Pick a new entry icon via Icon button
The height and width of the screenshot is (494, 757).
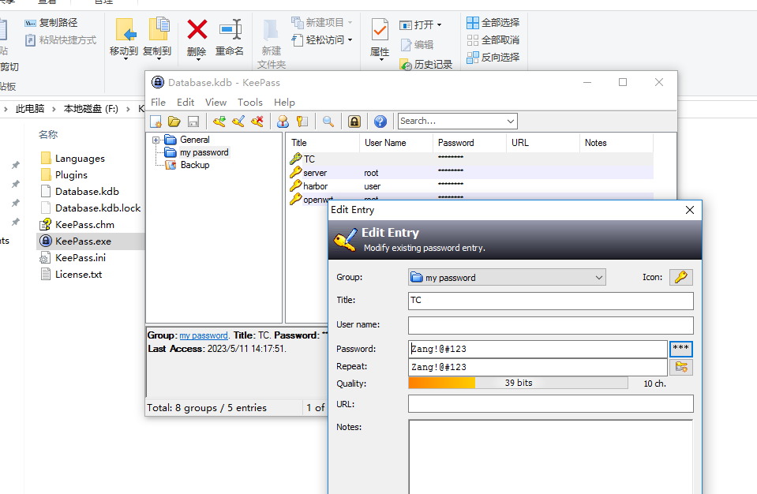coord(680,277)
